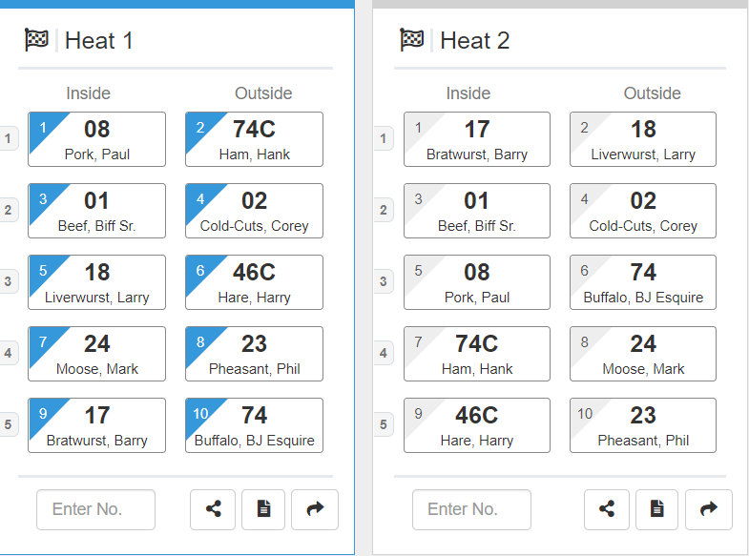Open the document icon in Heat 2

coord(657,509)
